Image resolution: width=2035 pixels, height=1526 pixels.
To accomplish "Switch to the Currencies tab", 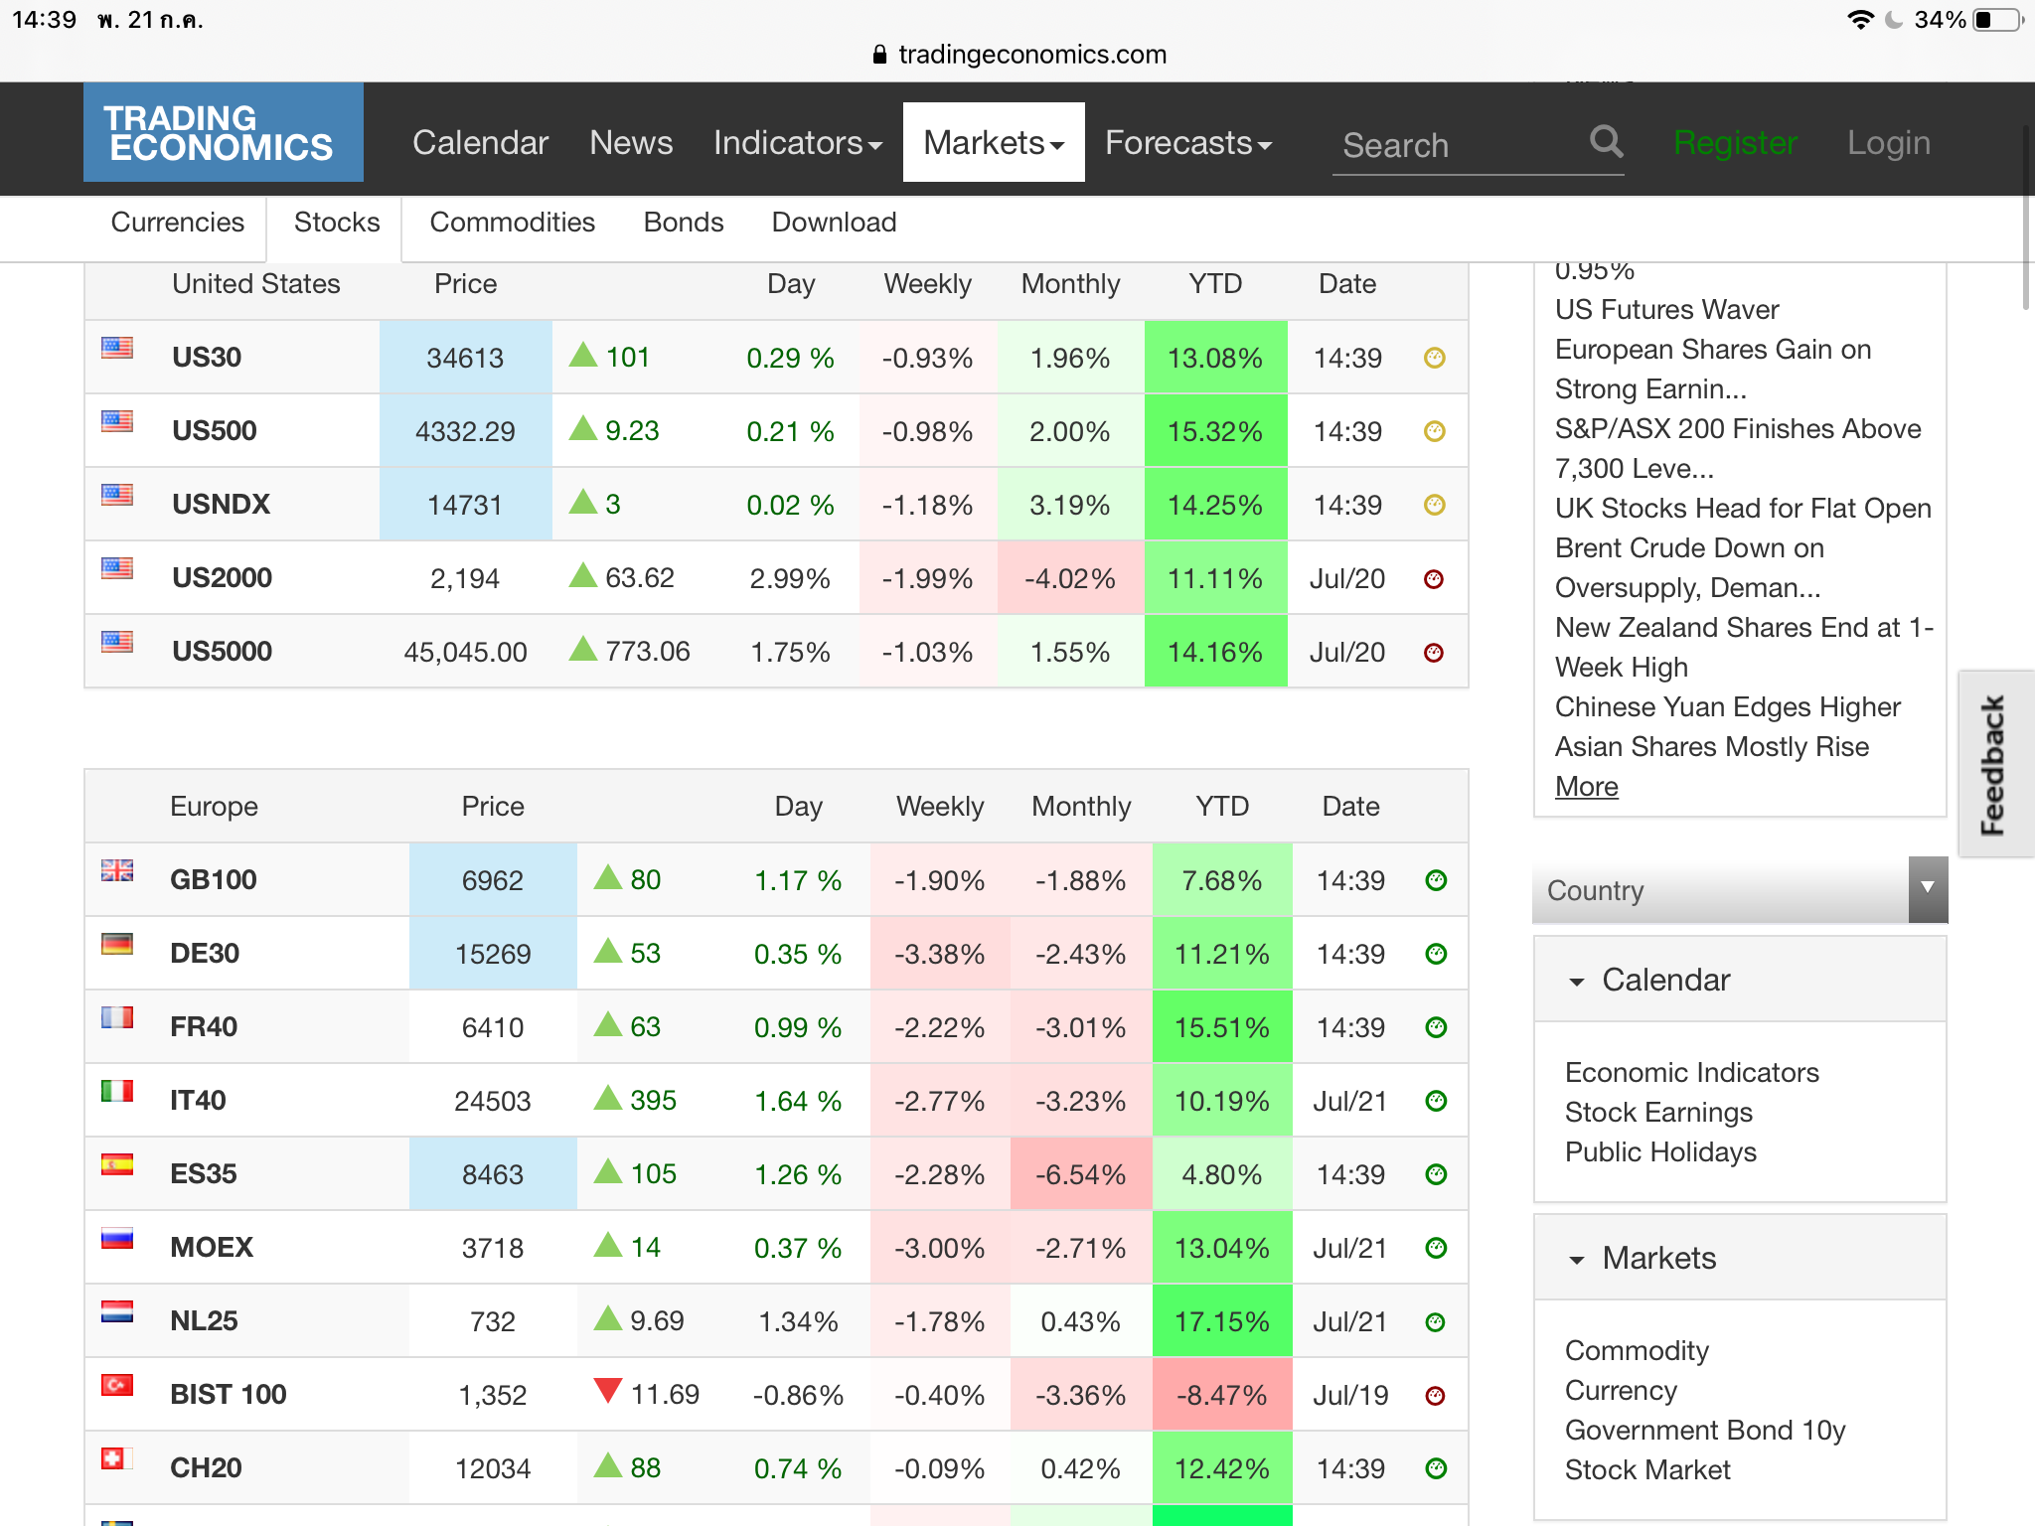I will click(x=177, y=223).
